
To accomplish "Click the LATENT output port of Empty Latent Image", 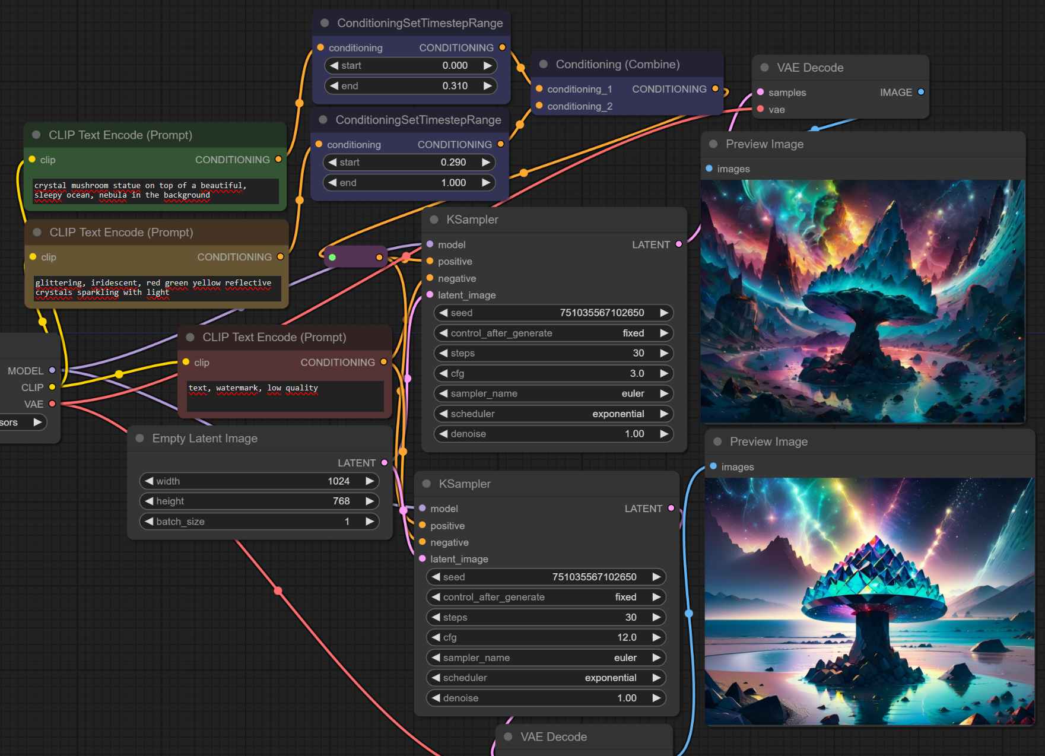I will pos(385,463).
